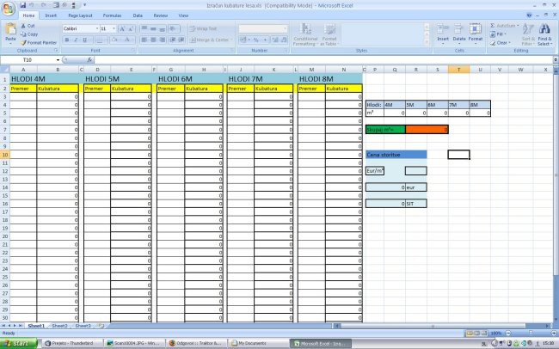Toggle Underline formatting

84,40
